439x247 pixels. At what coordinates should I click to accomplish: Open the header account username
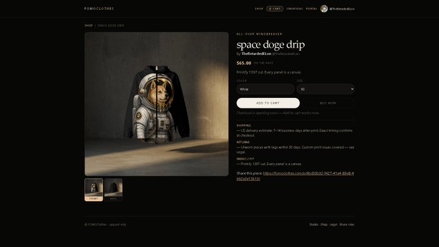tap(342, 9)
